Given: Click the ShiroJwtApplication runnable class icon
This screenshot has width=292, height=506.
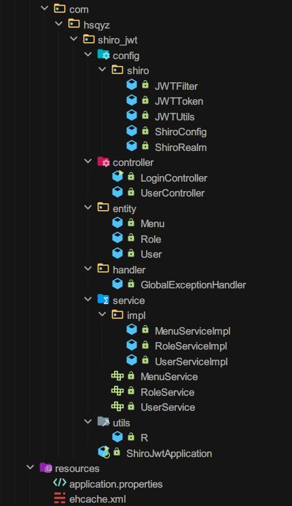Looking at the screenshot, I should point(104,452).
